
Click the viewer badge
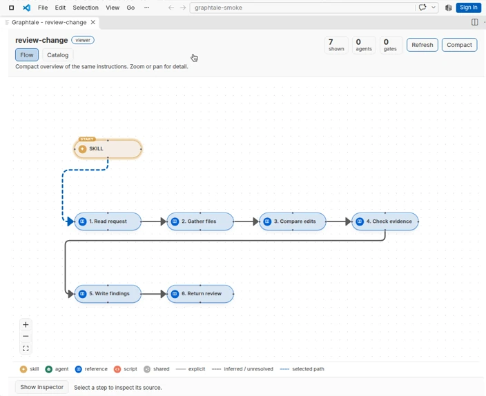[83, 40]
